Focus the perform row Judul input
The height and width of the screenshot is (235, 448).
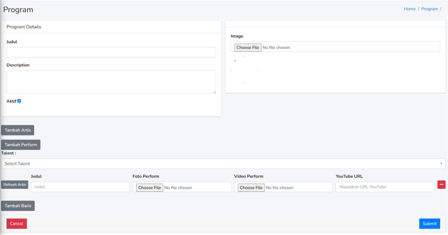pyautogui.click(x=80, y=187)
